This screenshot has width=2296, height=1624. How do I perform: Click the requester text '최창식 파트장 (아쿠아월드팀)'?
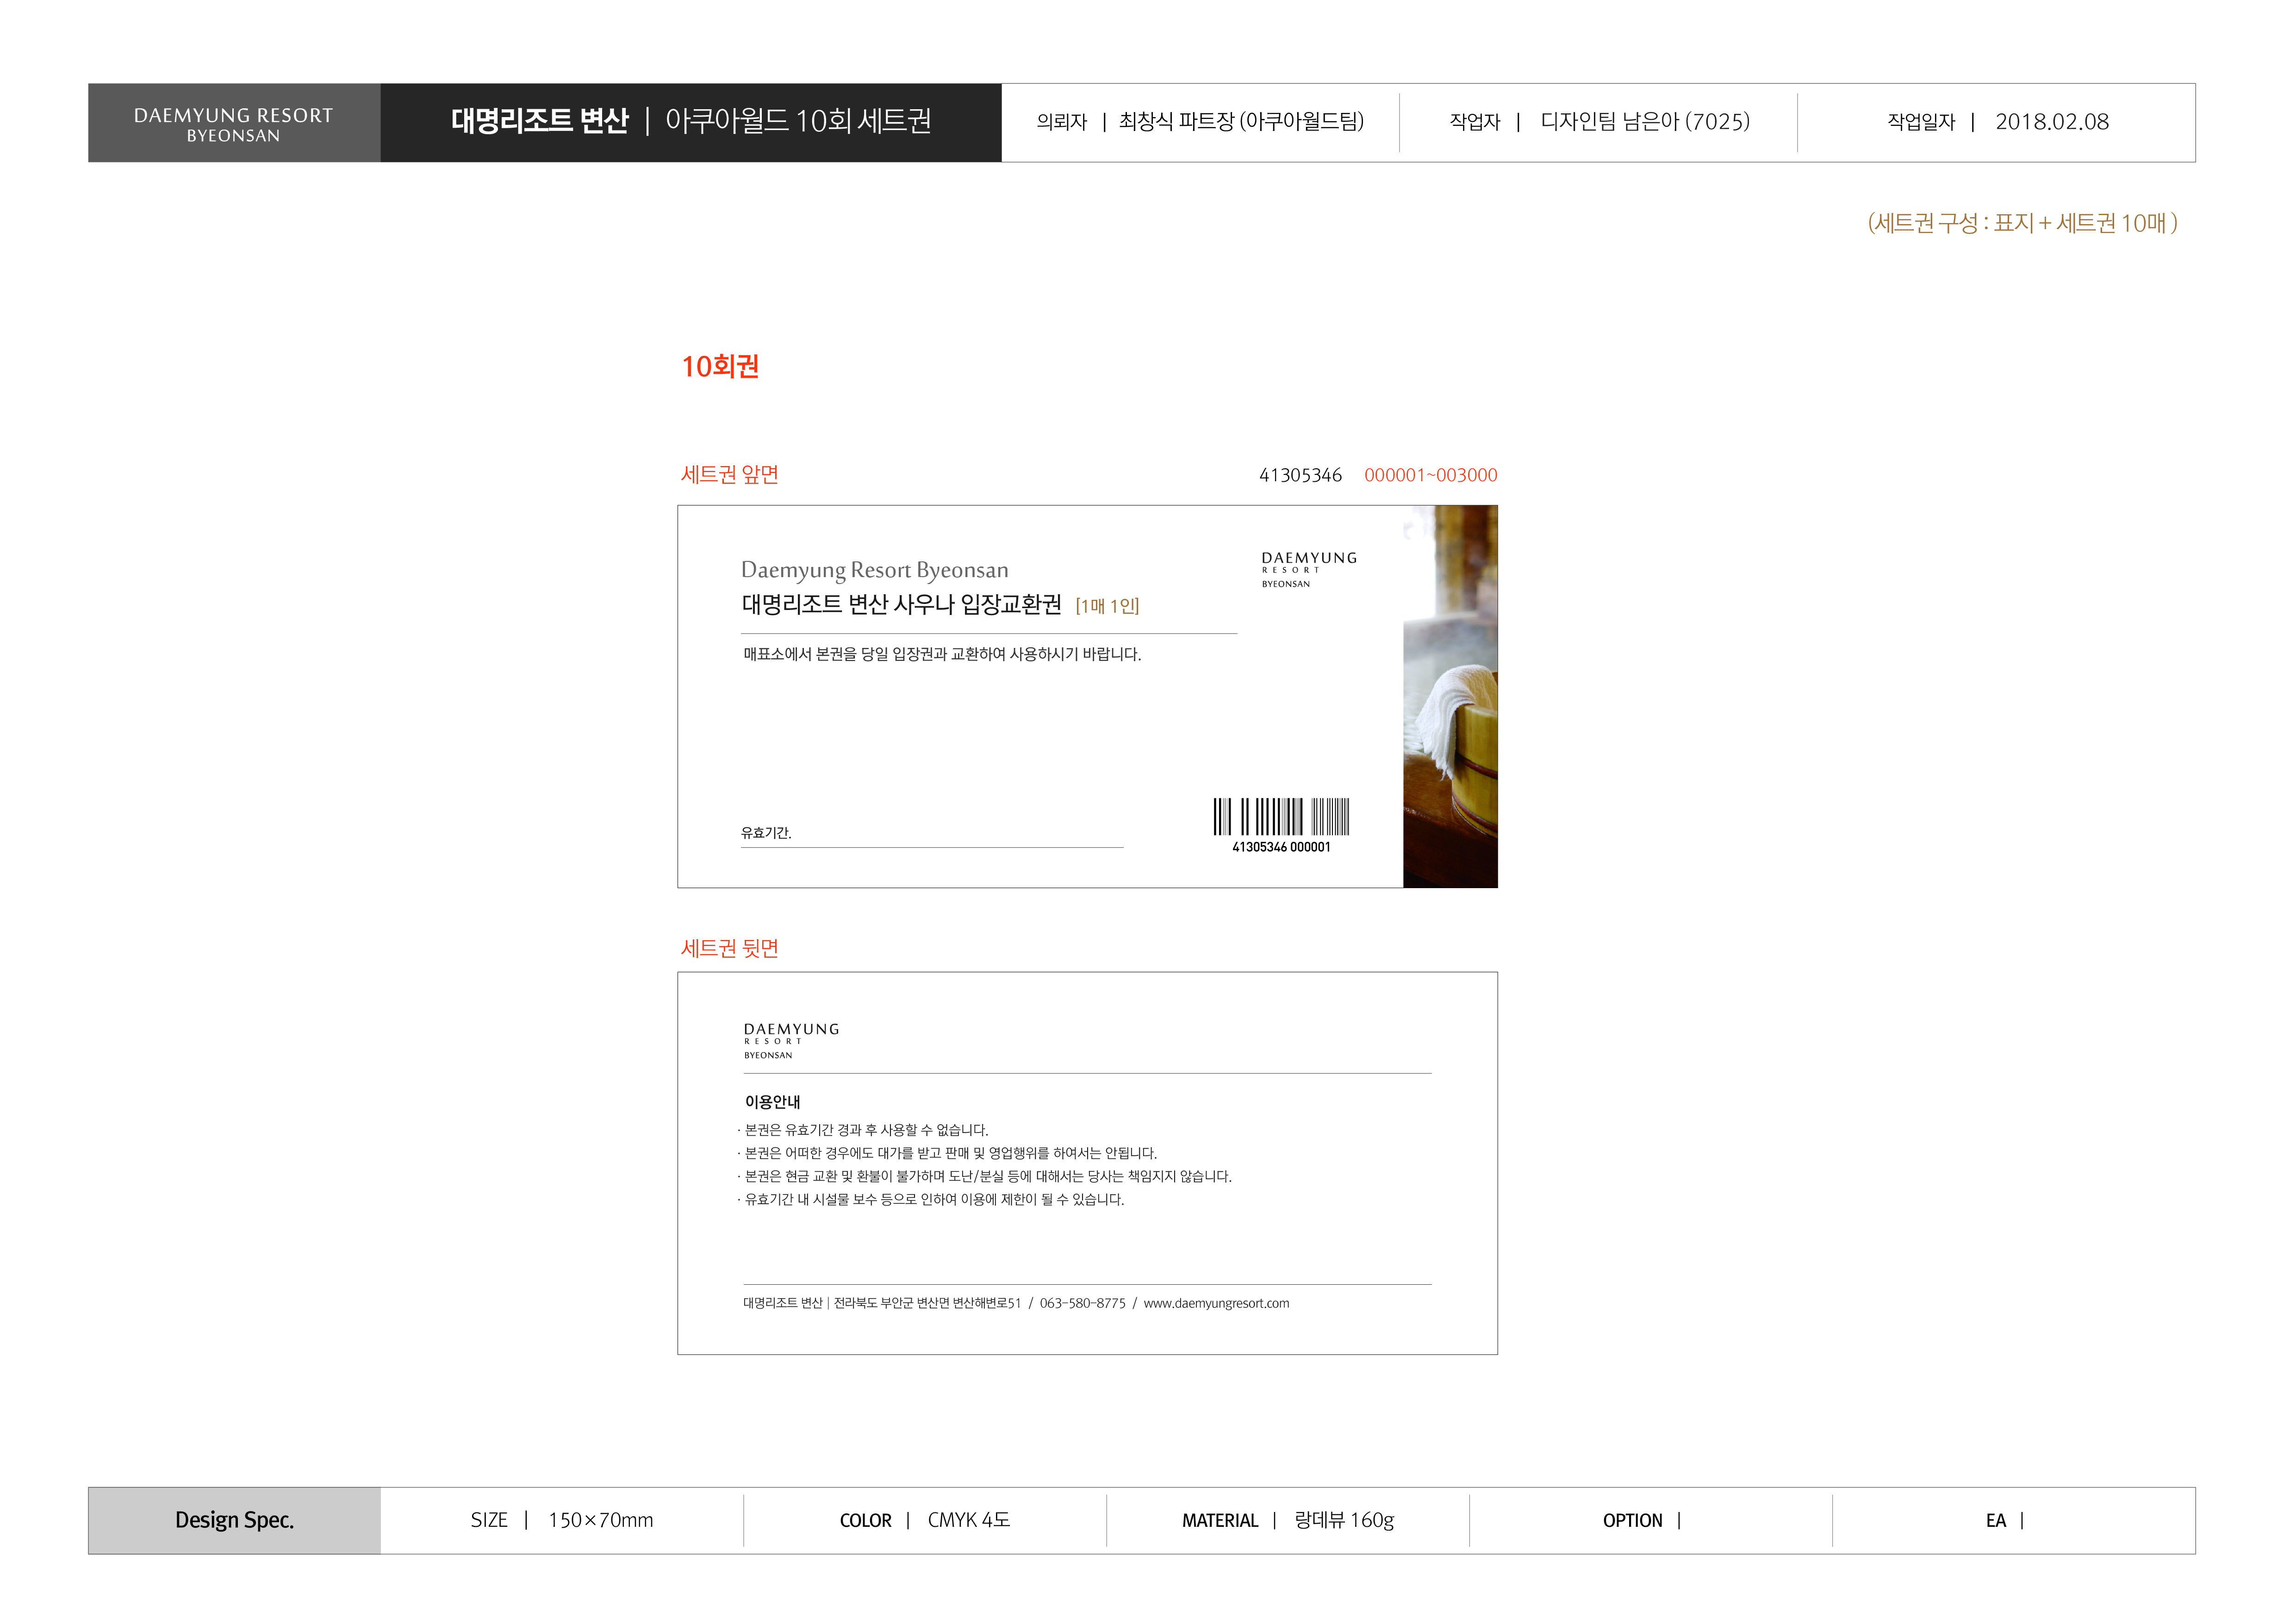tap(1241, 122)
